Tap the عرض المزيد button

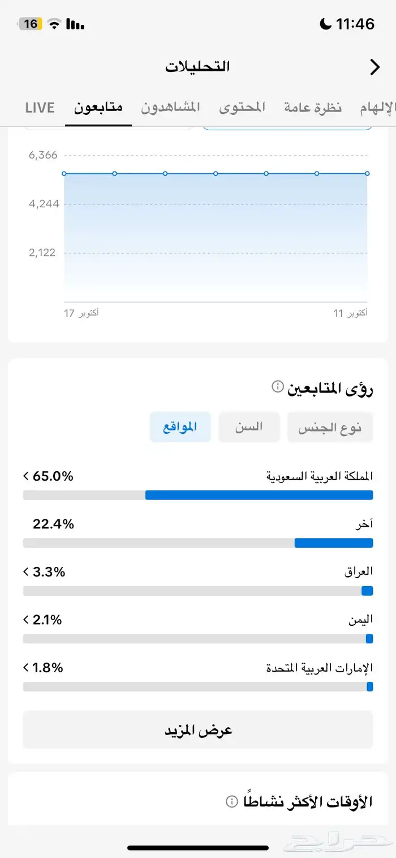coord(197,730)
